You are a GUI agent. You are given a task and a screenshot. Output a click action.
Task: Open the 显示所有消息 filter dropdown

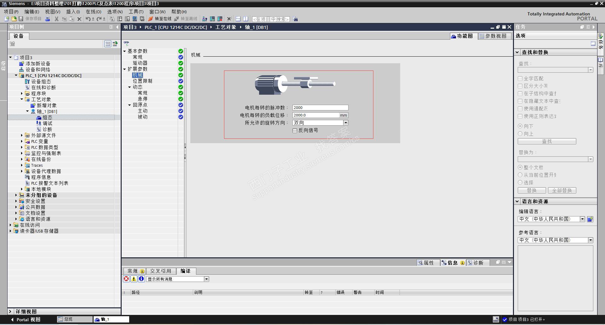206,279
